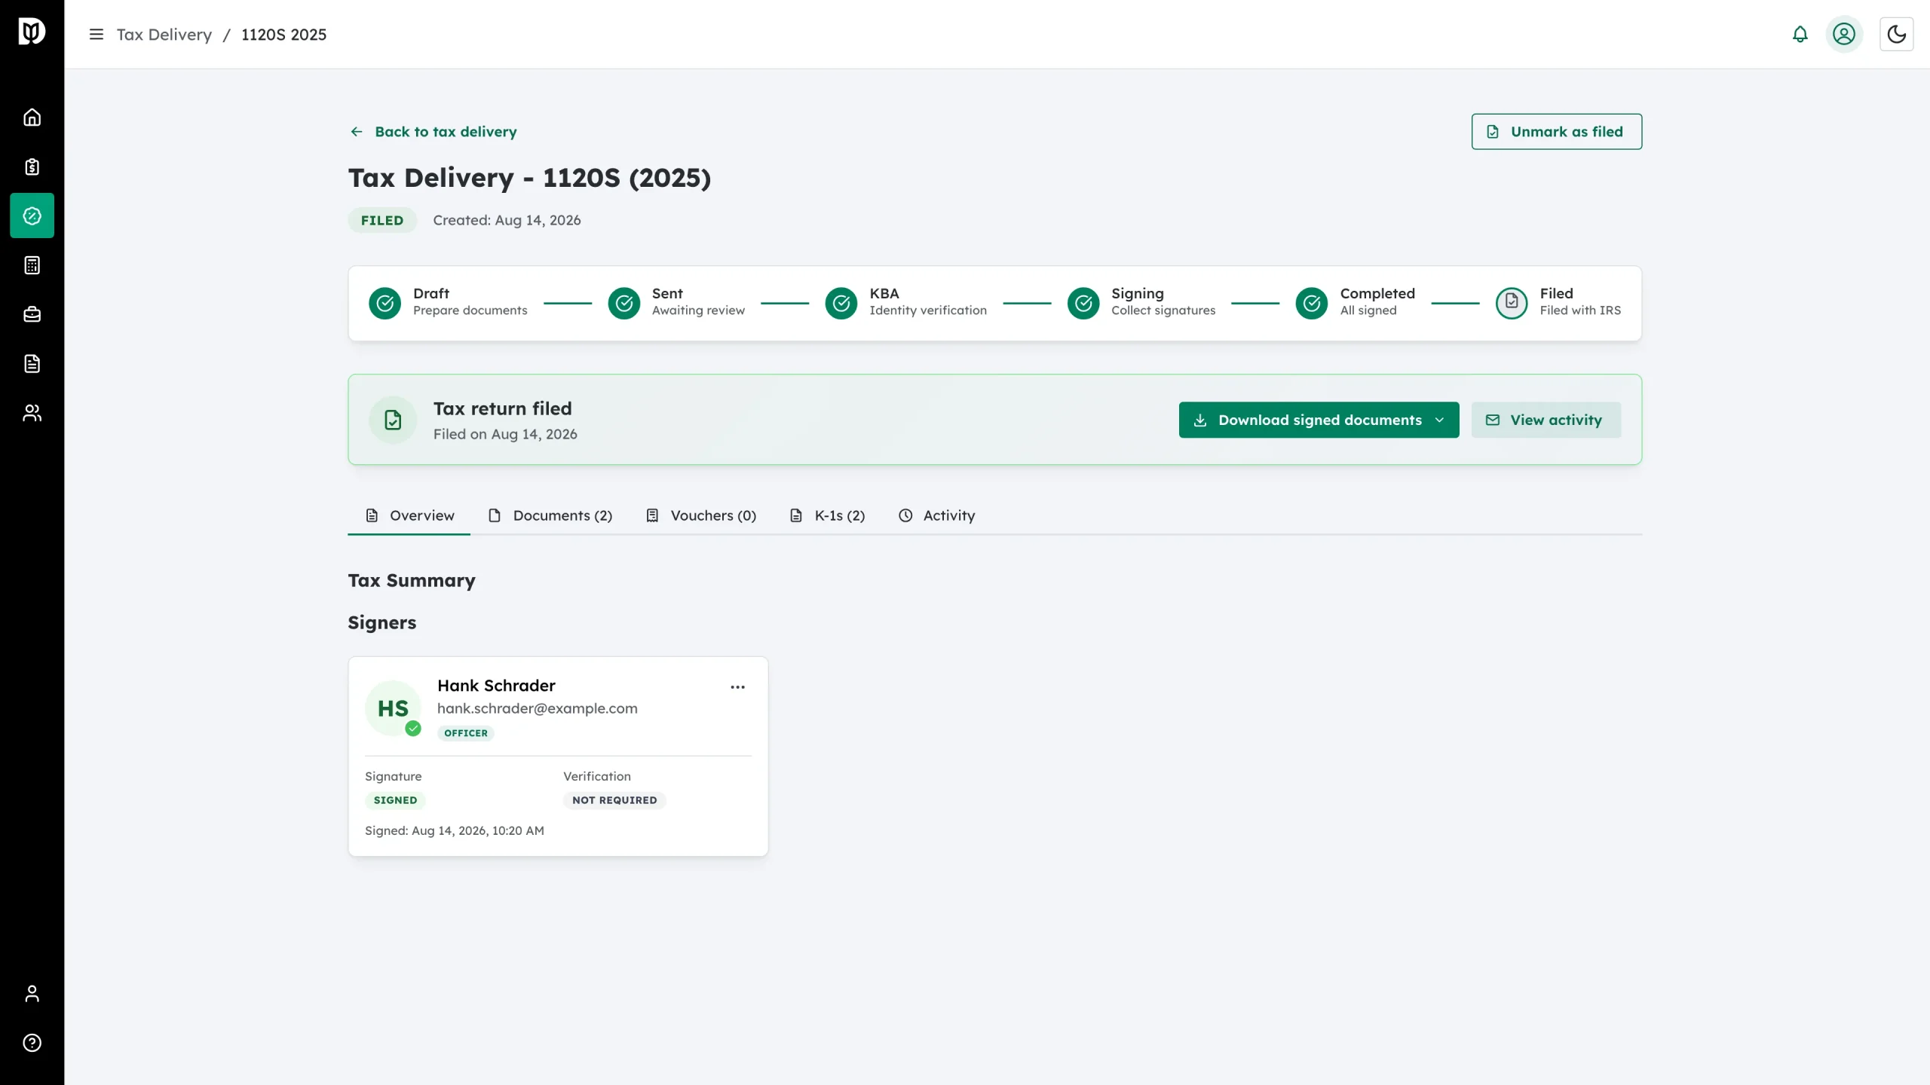Open the help question mark icon
The height and width of the screenshot is (1085, 1930).
coord(32,1043)
